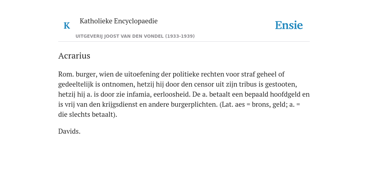Click the Latin abbreviation Lat. aes
368x184 pixels.
click(233, 105)
